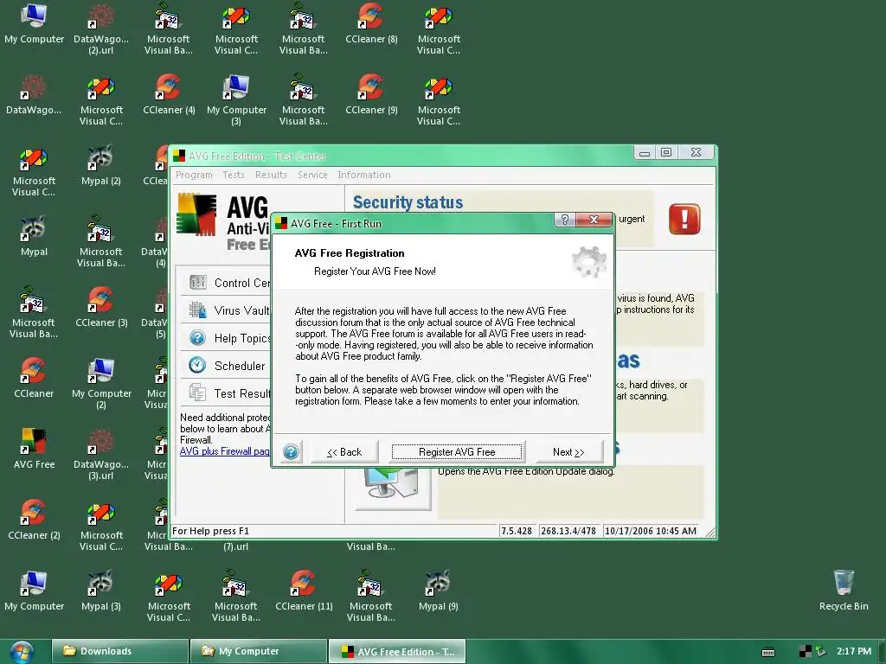Screen dimensions: 886x664
Task: Go to the Next step in First Run
Action: coord(568,451)
